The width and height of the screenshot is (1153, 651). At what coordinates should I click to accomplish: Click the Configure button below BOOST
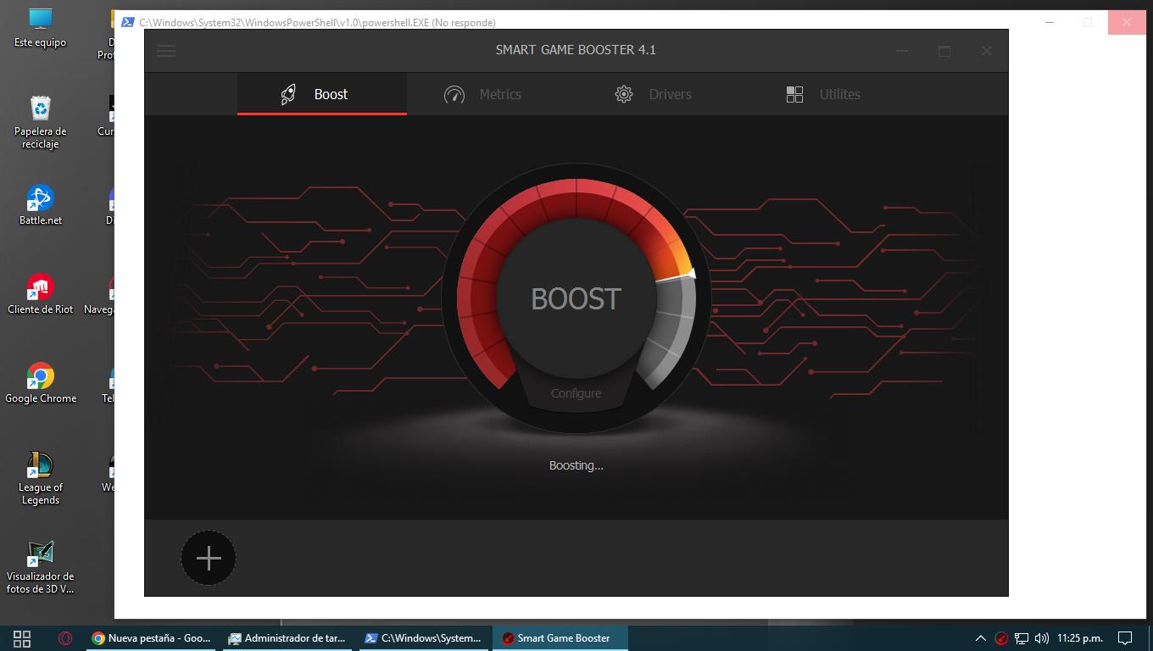(x=576, y=393)
